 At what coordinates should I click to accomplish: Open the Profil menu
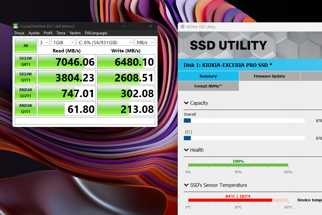tap(48, 33)
